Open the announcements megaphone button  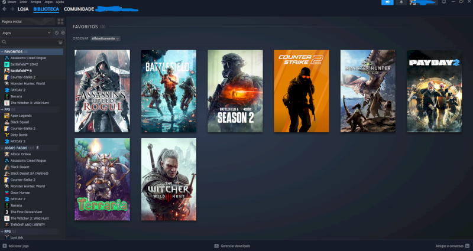tap(387, 2)
